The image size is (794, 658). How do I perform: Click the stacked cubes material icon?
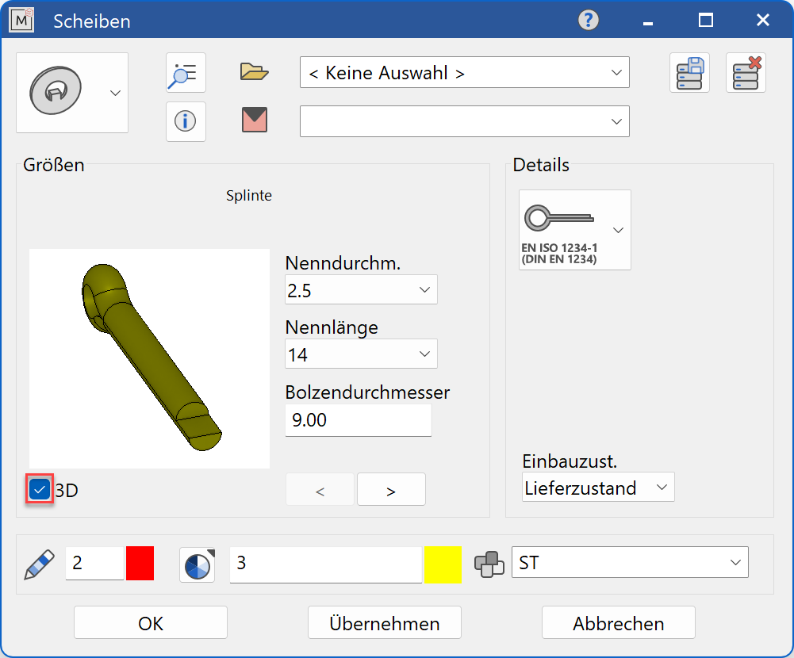[489, 564]
